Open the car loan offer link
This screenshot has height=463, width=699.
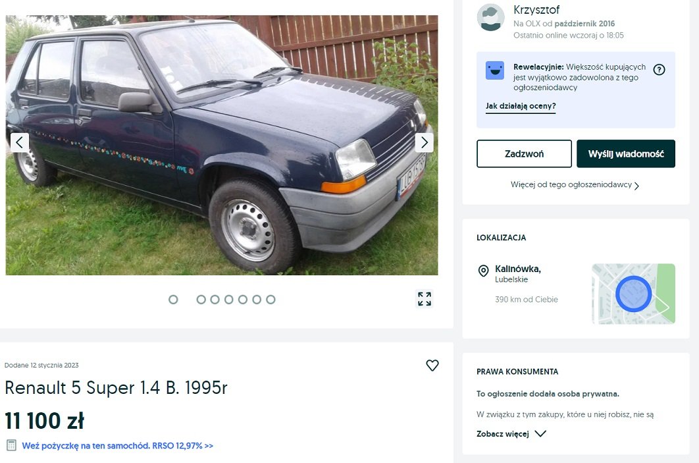click(x=118, y=446)
